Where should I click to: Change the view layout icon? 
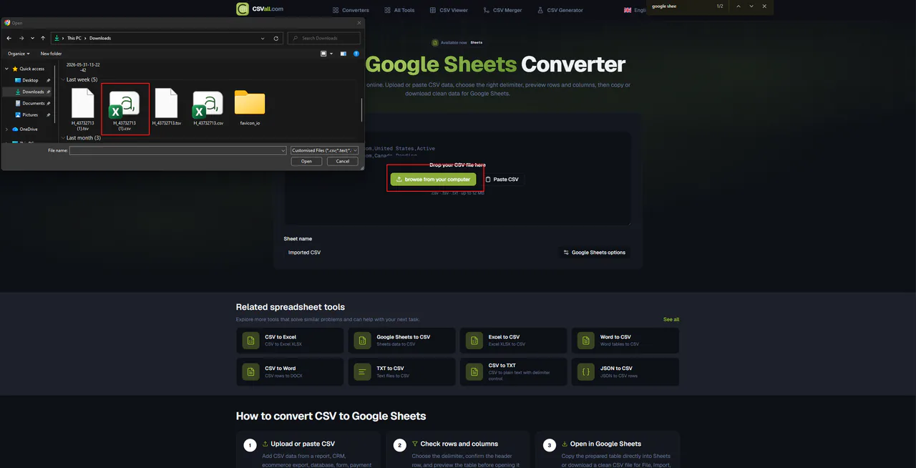[x=324, y=54]
